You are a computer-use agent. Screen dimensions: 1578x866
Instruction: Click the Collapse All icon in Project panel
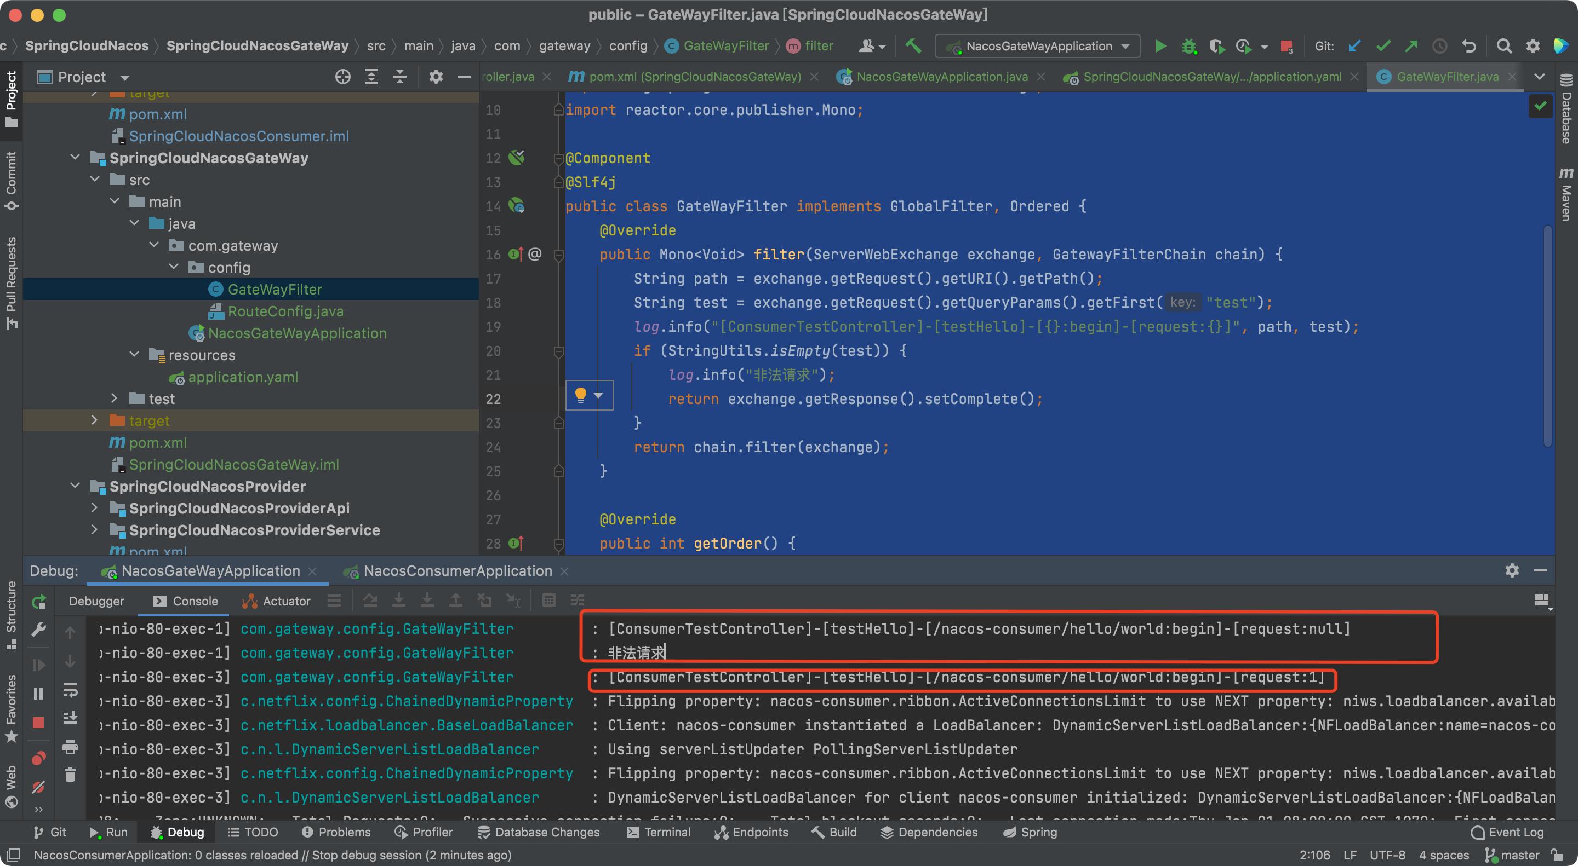tap(400, 77)
